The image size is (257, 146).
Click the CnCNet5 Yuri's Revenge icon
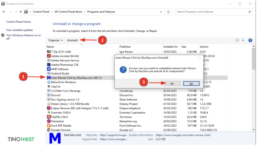coord(49,91)
